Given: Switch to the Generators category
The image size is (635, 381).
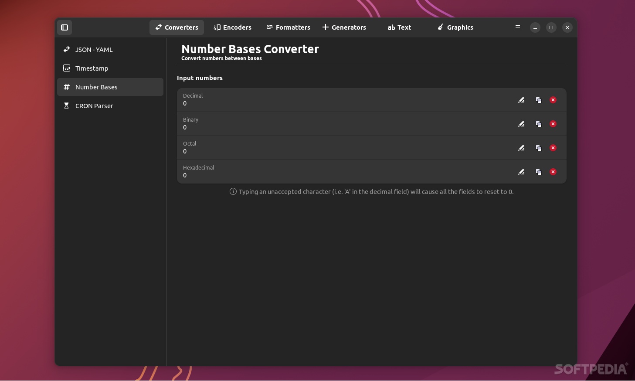Looking at the screenshot, I should 344,27.
